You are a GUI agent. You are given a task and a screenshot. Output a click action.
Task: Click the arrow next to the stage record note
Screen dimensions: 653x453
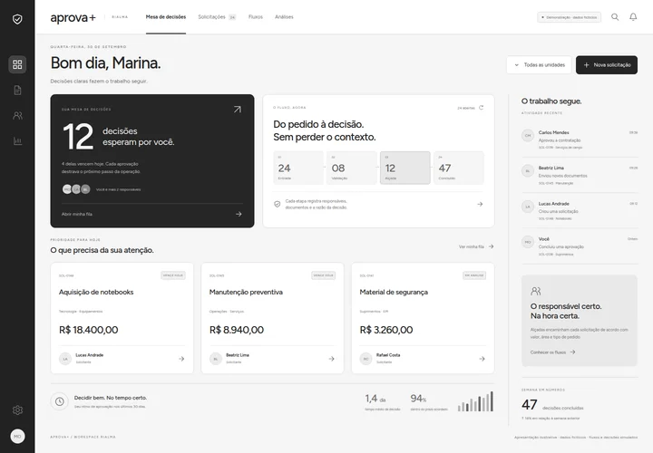tap(480, 204)
